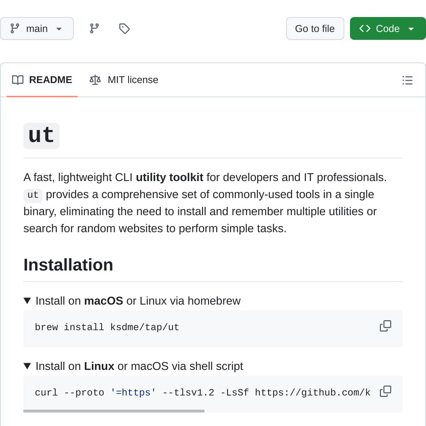This screenshot has height=426, width=426.
Task: Click the brew install ksdme/tap/ut code text
Action: click(x=107, y=327)
